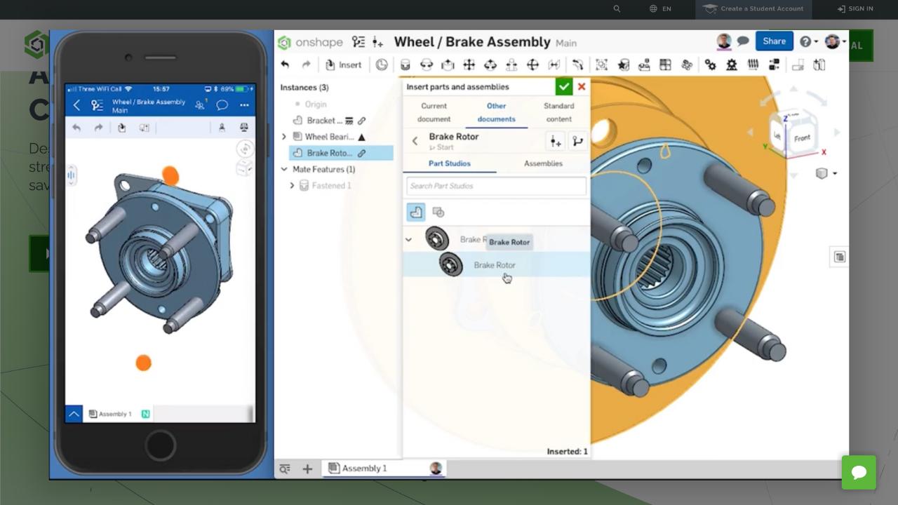898x505 pixels.
Task: Click Undo in the assembly toolbar
Action: tap(286, 65)
